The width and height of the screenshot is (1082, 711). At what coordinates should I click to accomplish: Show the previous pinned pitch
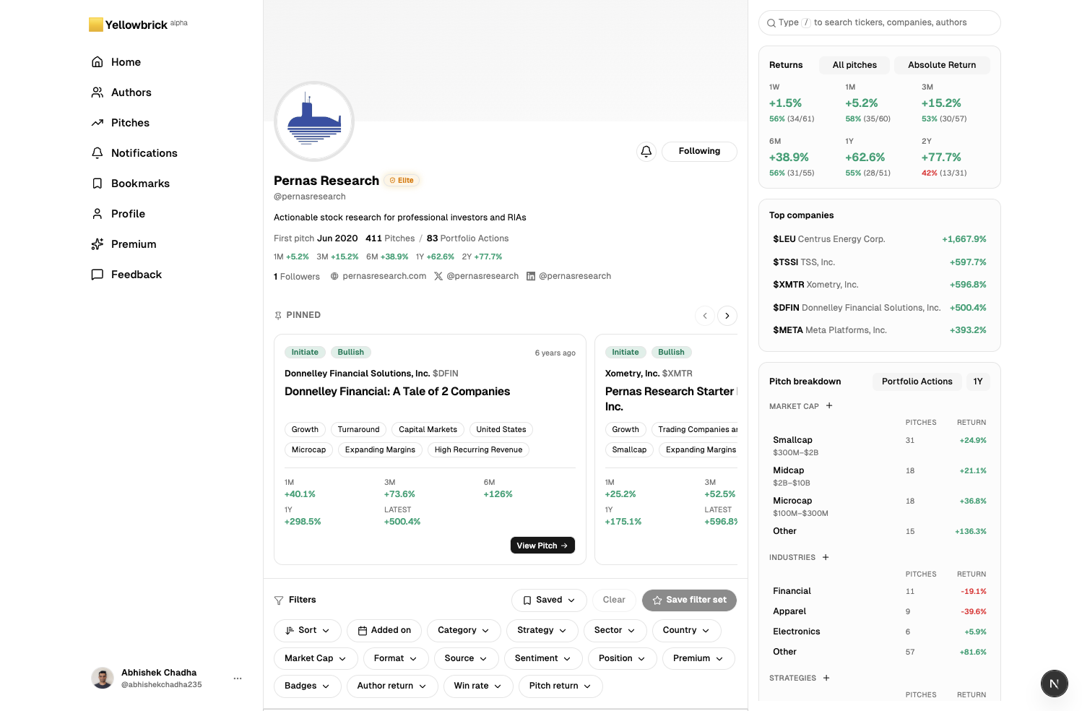[x=705, y=316]
